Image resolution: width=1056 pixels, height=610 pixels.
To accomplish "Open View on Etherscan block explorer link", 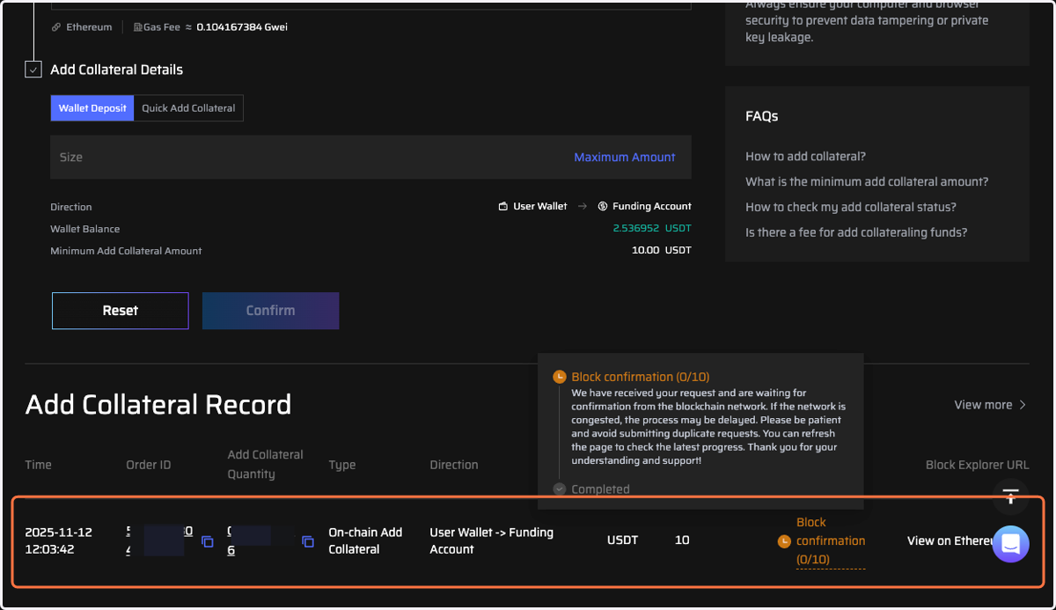I will click(949, 540).
